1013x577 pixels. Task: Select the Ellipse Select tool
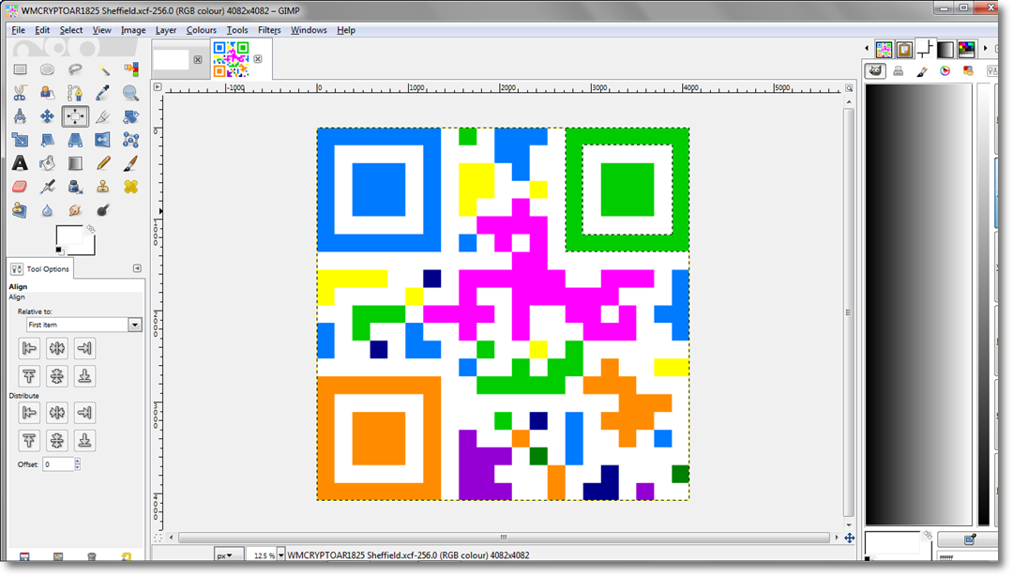47,69
